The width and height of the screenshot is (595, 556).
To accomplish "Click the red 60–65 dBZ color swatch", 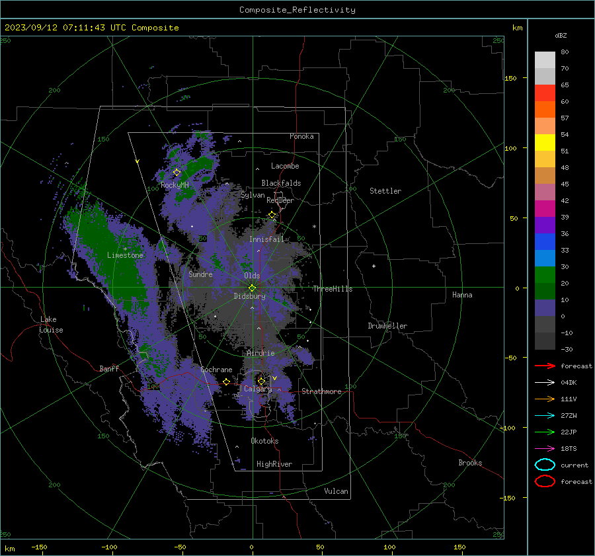I will click(545, 93).
